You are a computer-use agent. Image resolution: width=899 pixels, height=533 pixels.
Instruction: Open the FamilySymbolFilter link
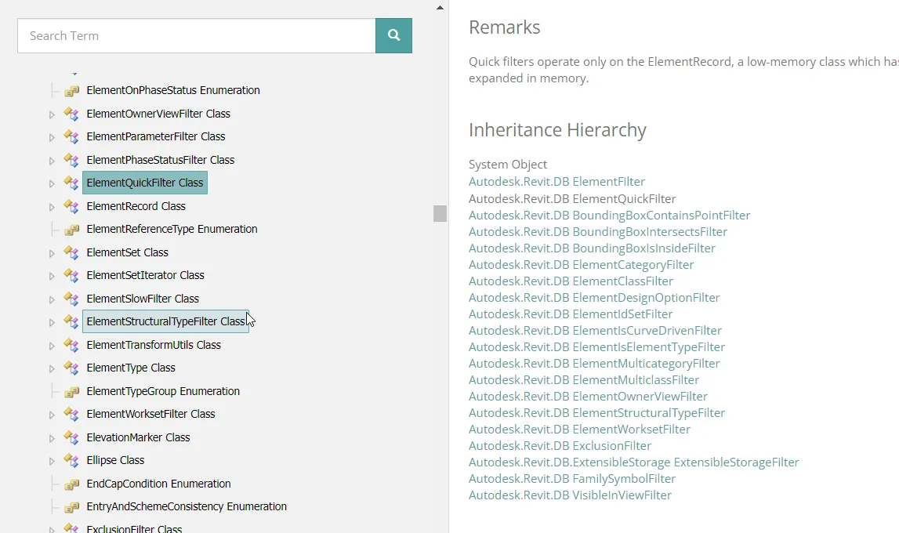pos(572,479)
